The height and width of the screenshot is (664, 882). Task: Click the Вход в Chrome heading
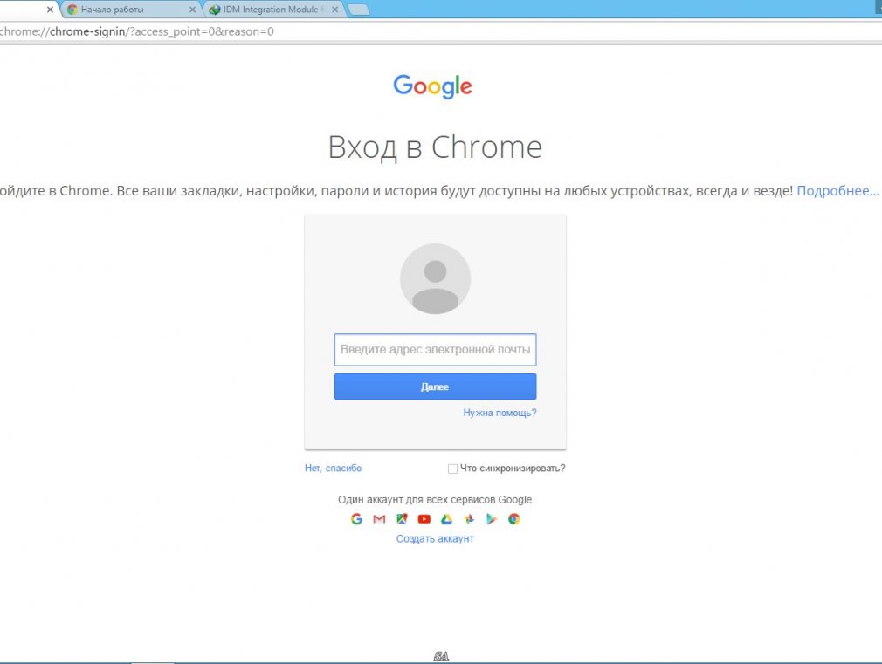pyautogui.click(x=435, y=147)
